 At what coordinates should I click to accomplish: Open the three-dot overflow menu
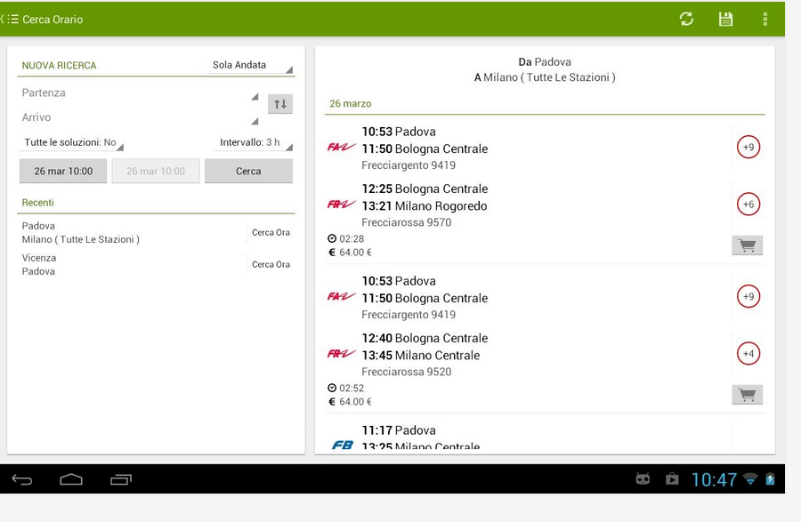tap(765, 19)
